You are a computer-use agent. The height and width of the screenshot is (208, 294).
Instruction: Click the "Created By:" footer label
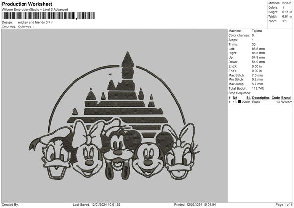point(10,204)
